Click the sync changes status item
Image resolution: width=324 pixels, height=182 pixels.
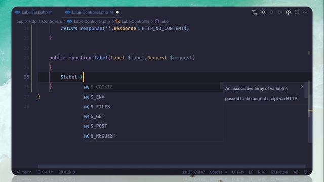click(45, 172)
